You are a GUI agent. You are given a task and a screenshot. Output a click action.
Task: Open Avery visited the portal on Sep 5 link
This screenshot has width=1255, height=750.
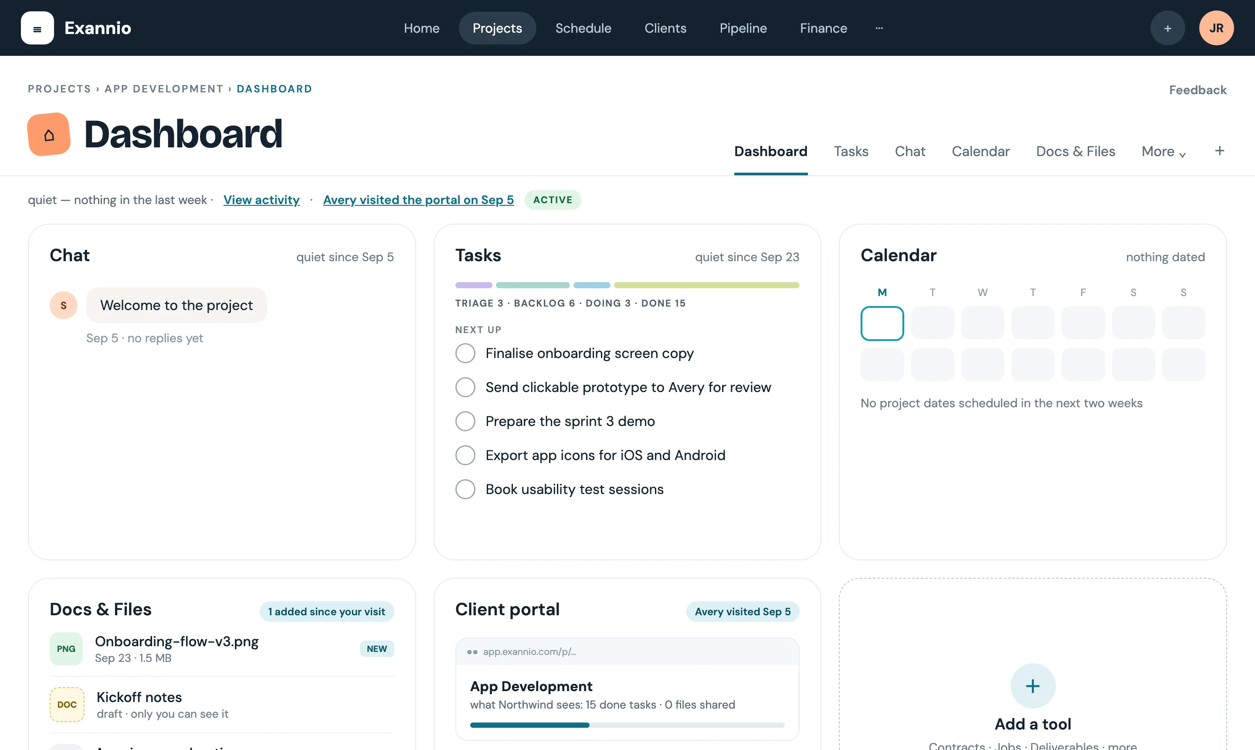pos(418,200)
